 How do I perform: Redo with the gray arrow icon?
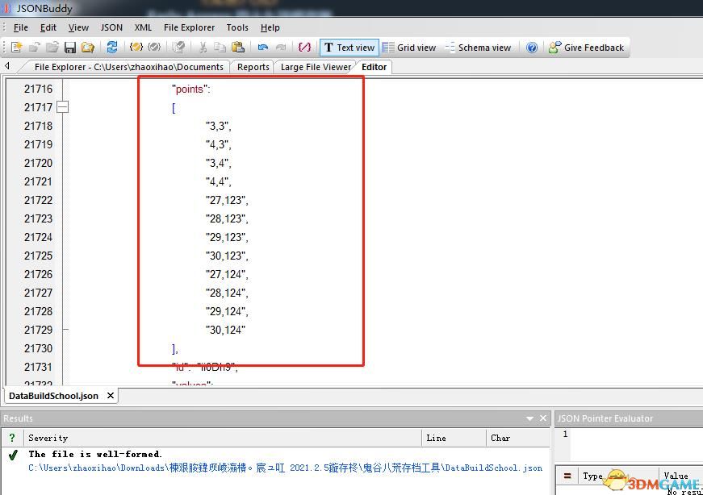pos(281,47)
